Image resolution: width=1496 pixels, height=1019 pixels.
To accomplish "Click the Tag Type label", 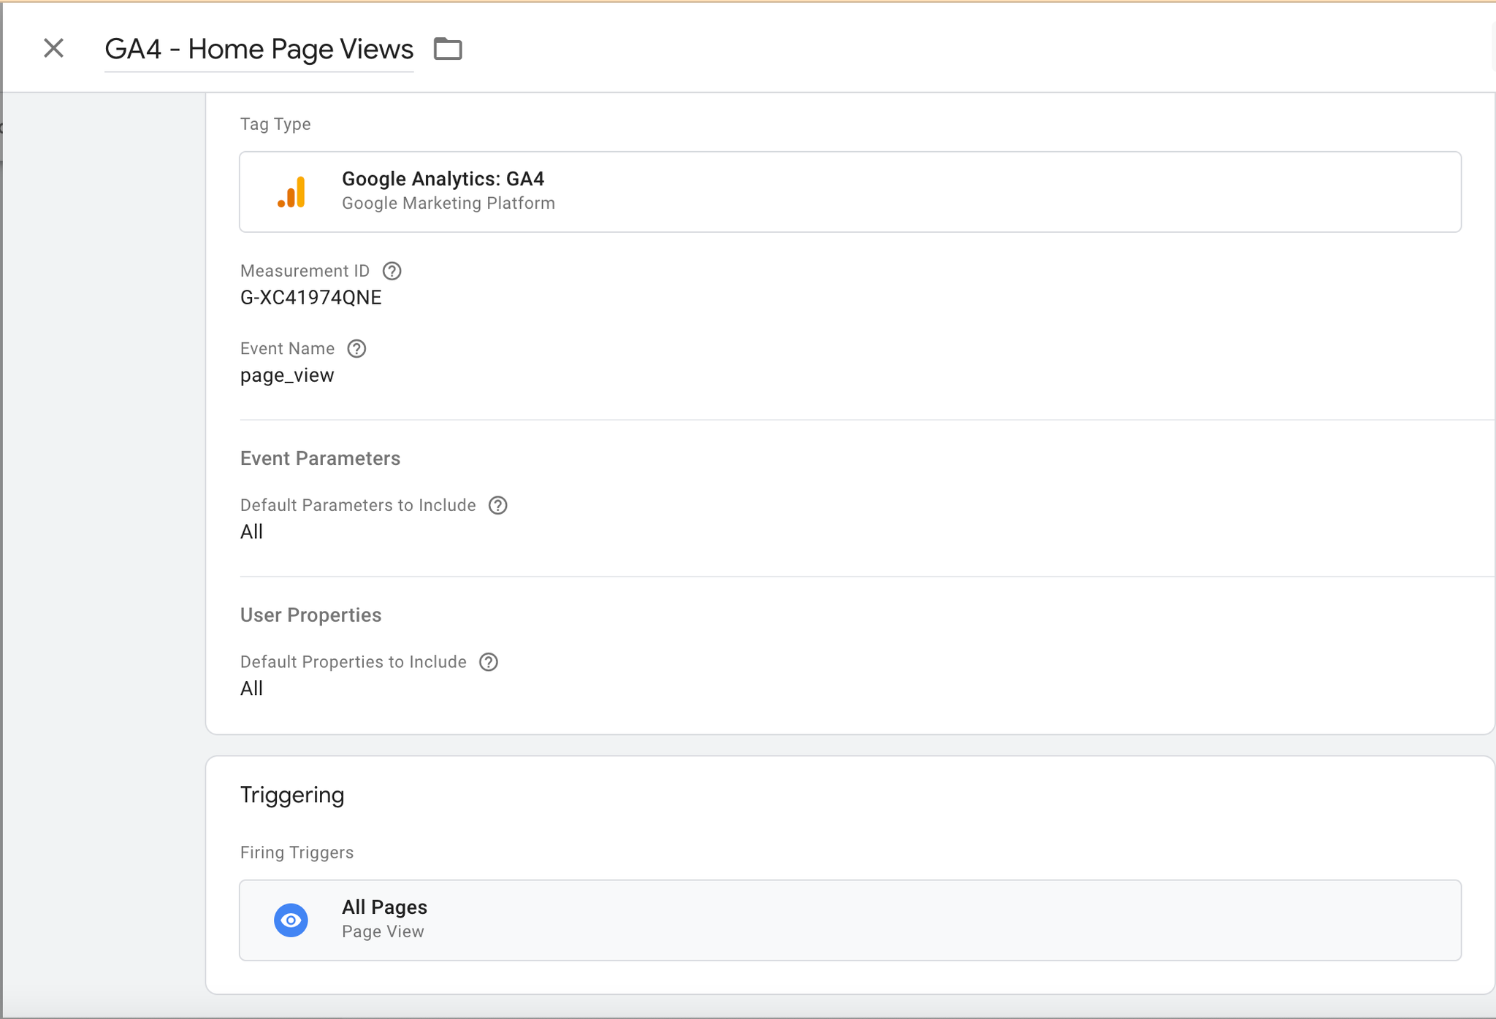I will [x=275, y=124].
